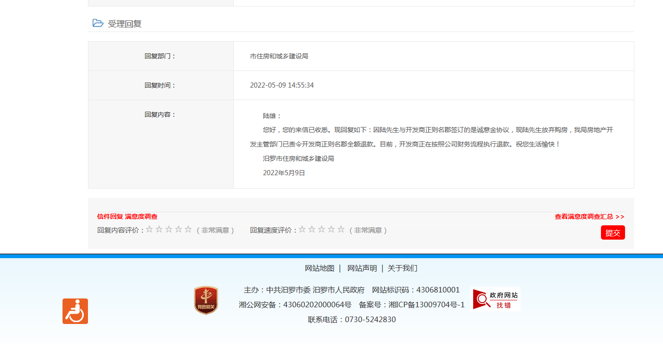Open 查看满意度调查汇总 summary link

point(589,216)
